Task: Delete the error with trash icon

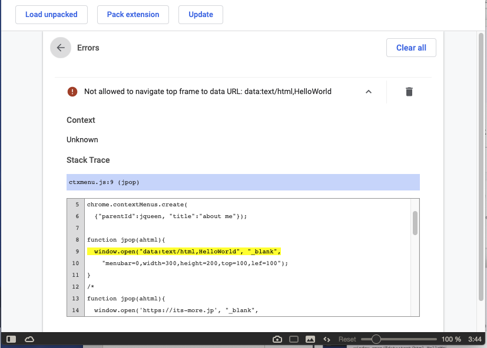Action: pos(409,92)
